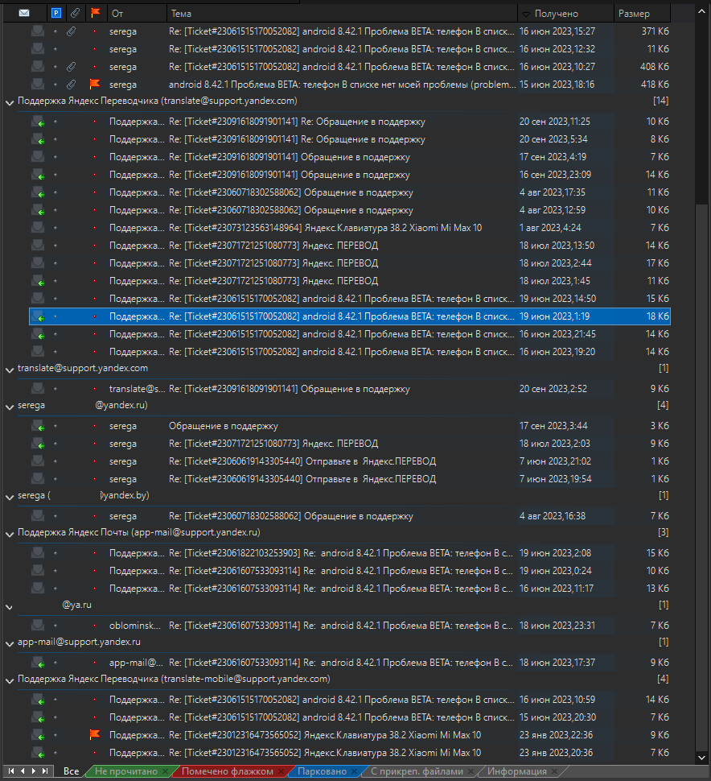The width and height of the screenshot is (711, 781).
Task: Close the Помечено флажком tab
Action: click(x=282, y=771)
